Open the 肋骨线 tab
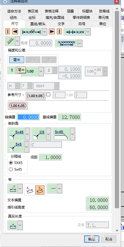The width and height of the screenshot is (124, 247). pos(104,11)
